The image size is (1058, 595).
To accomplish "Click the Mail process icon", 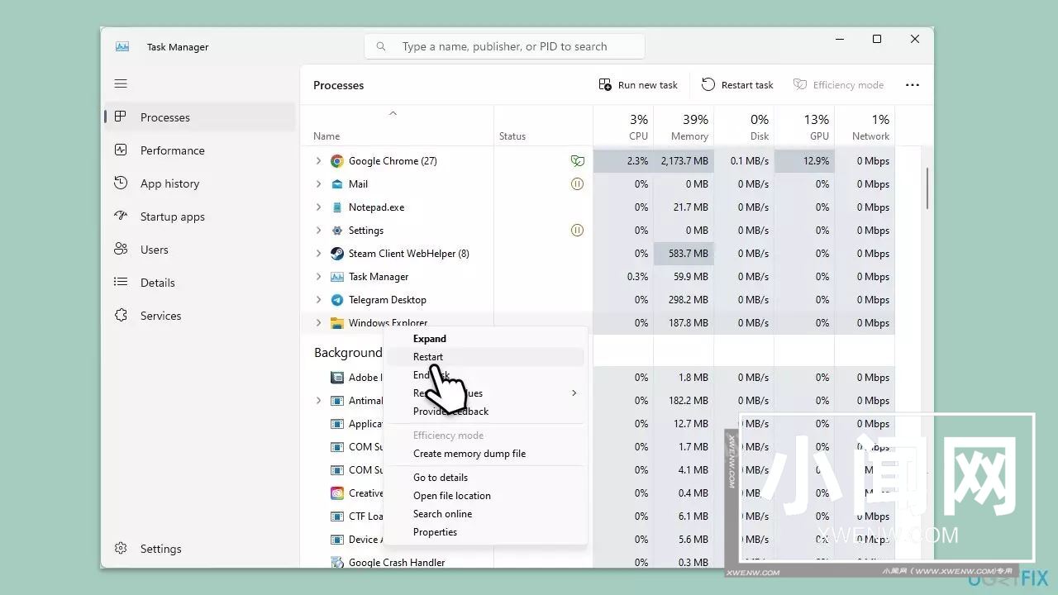I will 337,184.
